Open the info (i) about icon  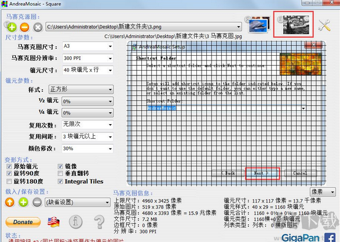[75, 222]
